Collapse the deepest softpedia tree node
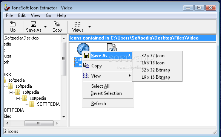 (18, 98)
